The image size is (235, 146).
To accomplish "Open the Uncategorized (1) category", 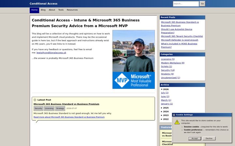I will (171, 78).
